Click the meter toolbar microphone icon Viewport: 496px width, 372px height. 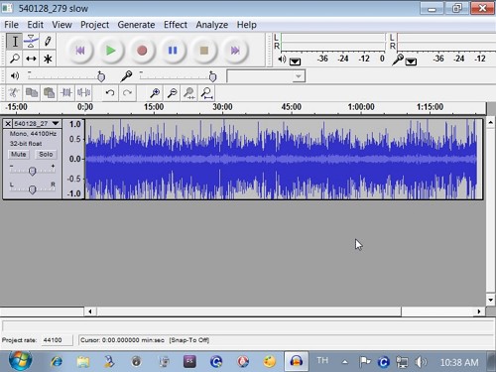398,60
